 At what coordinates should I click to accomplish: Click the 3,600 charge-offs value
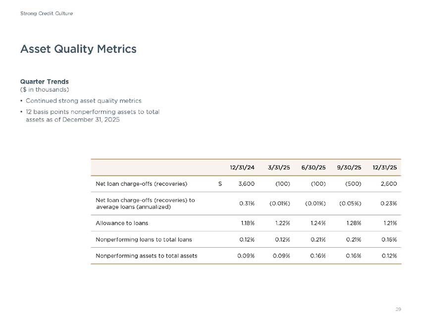coord(246,184)
